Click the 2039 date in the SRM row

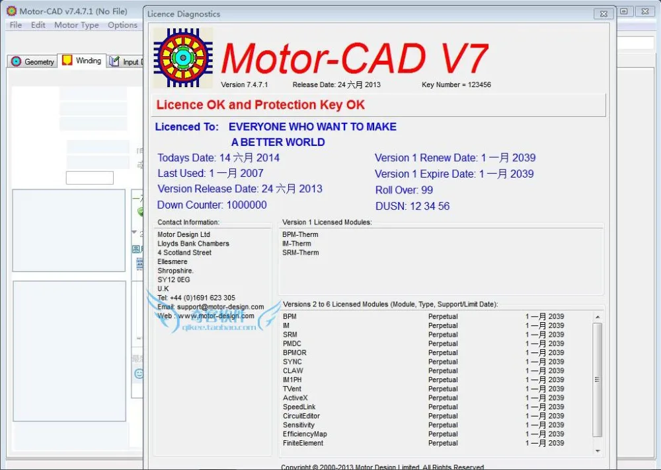coord(545,335)
